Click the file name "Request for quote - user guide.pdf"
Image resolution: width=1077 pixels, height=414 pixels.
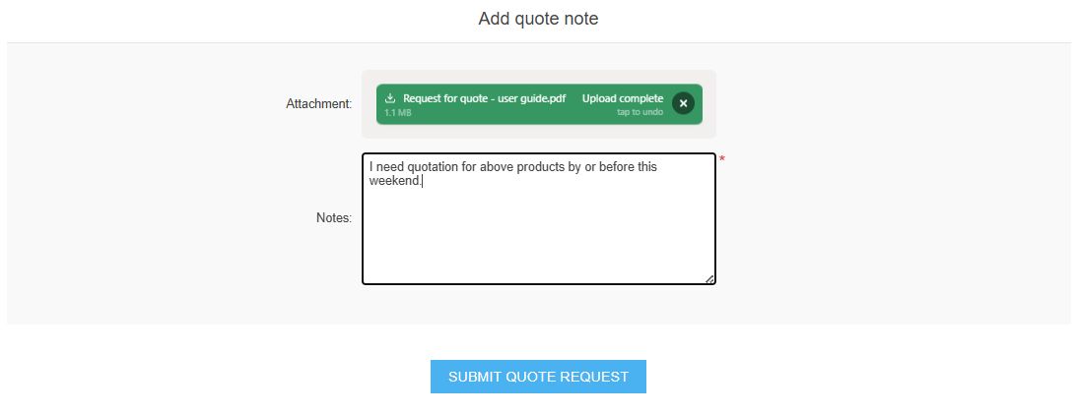click(x=484, y=98)
